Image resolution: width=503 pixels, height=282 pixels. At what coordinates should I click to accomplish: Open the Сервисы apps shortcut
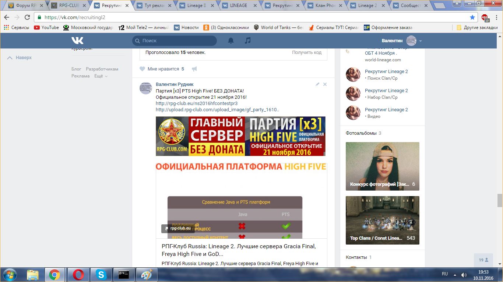point(16,28)
